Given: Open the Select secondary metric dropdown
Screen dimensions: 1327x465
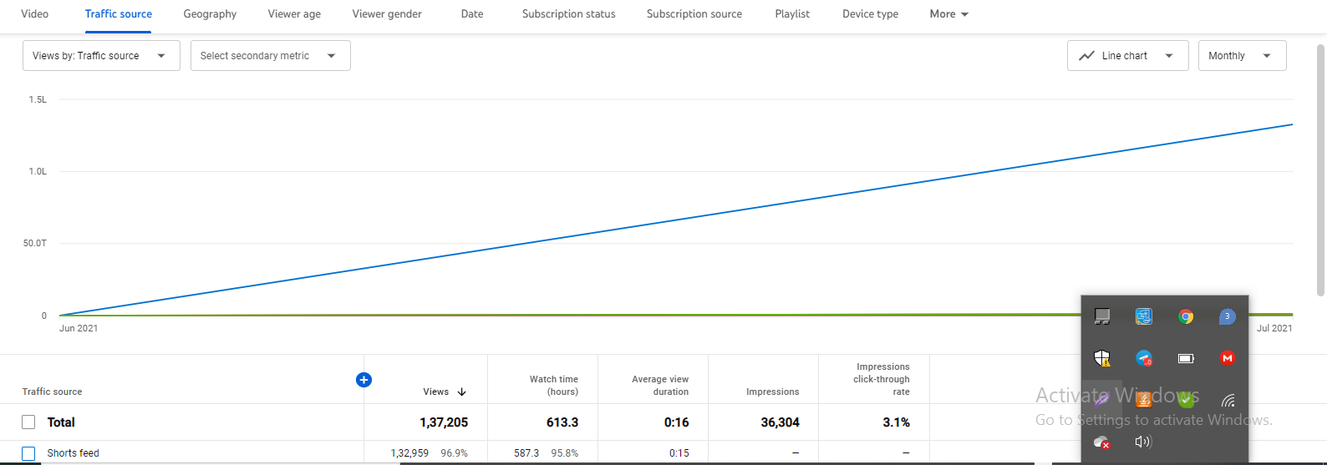Looking at the screenshot, I should tap(270, 56).
